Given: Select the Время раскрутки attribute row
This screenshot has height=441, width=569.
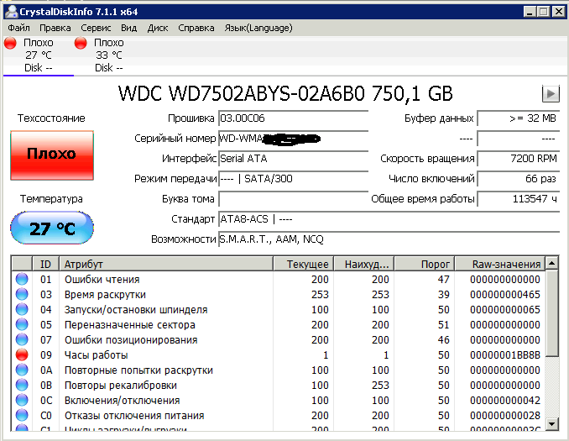Looking at the screenshot, I should [279, 294].
